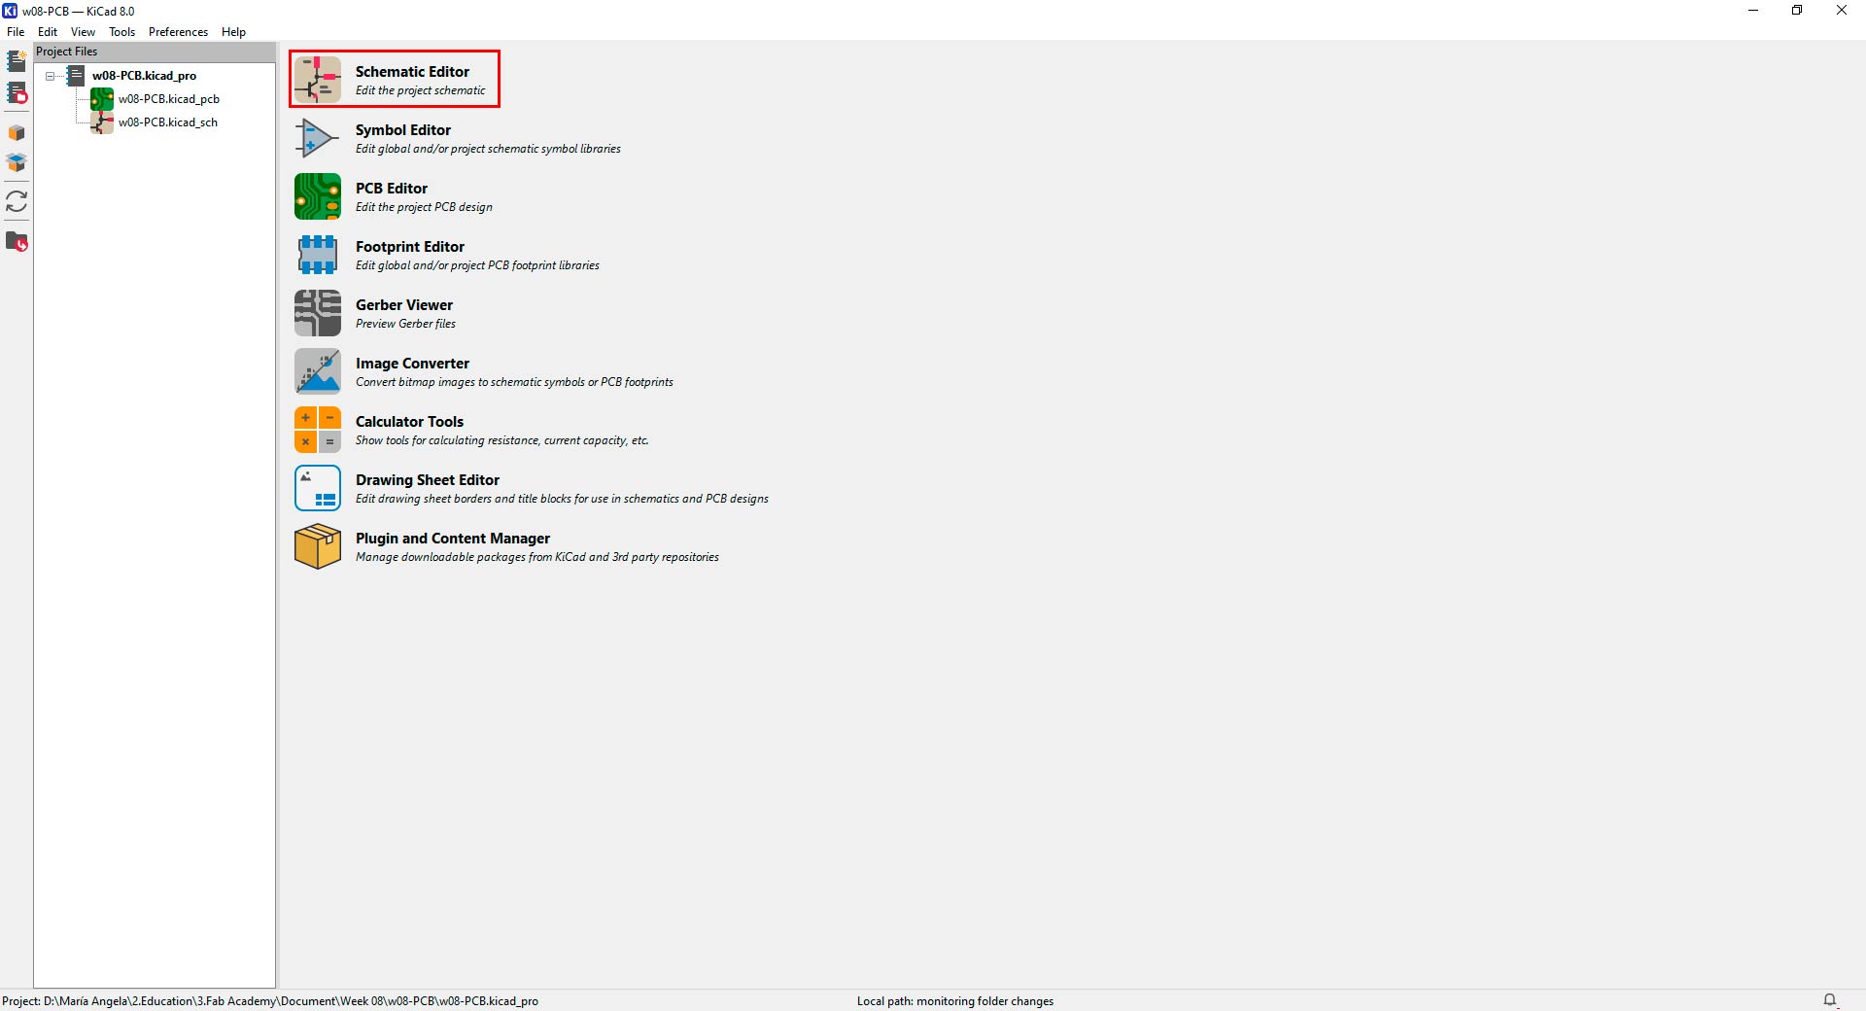
Task: Open the Image Converter via its picture icon
Action: [318, 371]
